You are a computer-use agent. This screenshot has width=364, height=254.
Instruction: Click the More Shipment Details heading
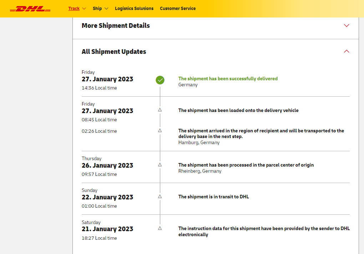[116, 26]
